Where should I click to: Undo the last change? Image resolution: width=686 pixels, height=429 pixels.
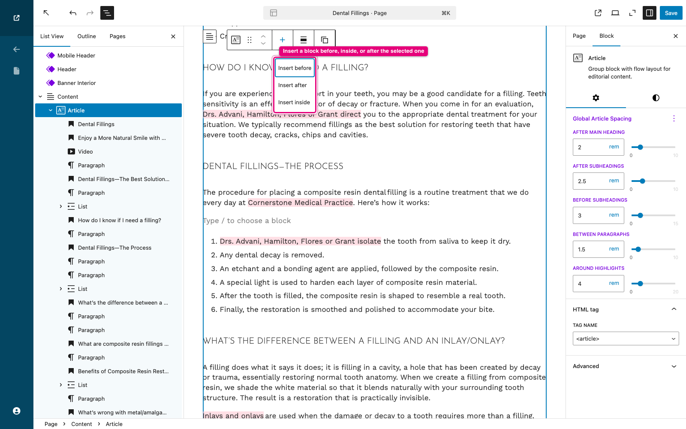73,13
